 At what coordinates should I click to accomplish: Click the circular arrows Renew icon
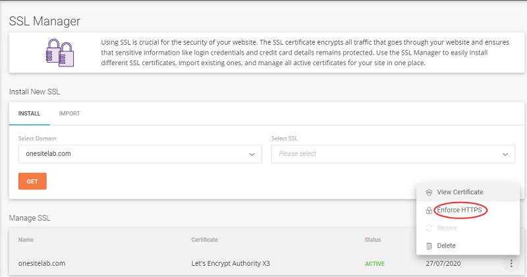(x=429, y=228)
